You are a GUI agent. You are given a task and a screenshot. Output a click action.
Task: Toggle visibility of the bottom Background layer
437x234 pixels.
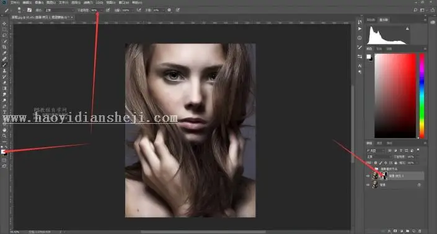coord(368,184)
